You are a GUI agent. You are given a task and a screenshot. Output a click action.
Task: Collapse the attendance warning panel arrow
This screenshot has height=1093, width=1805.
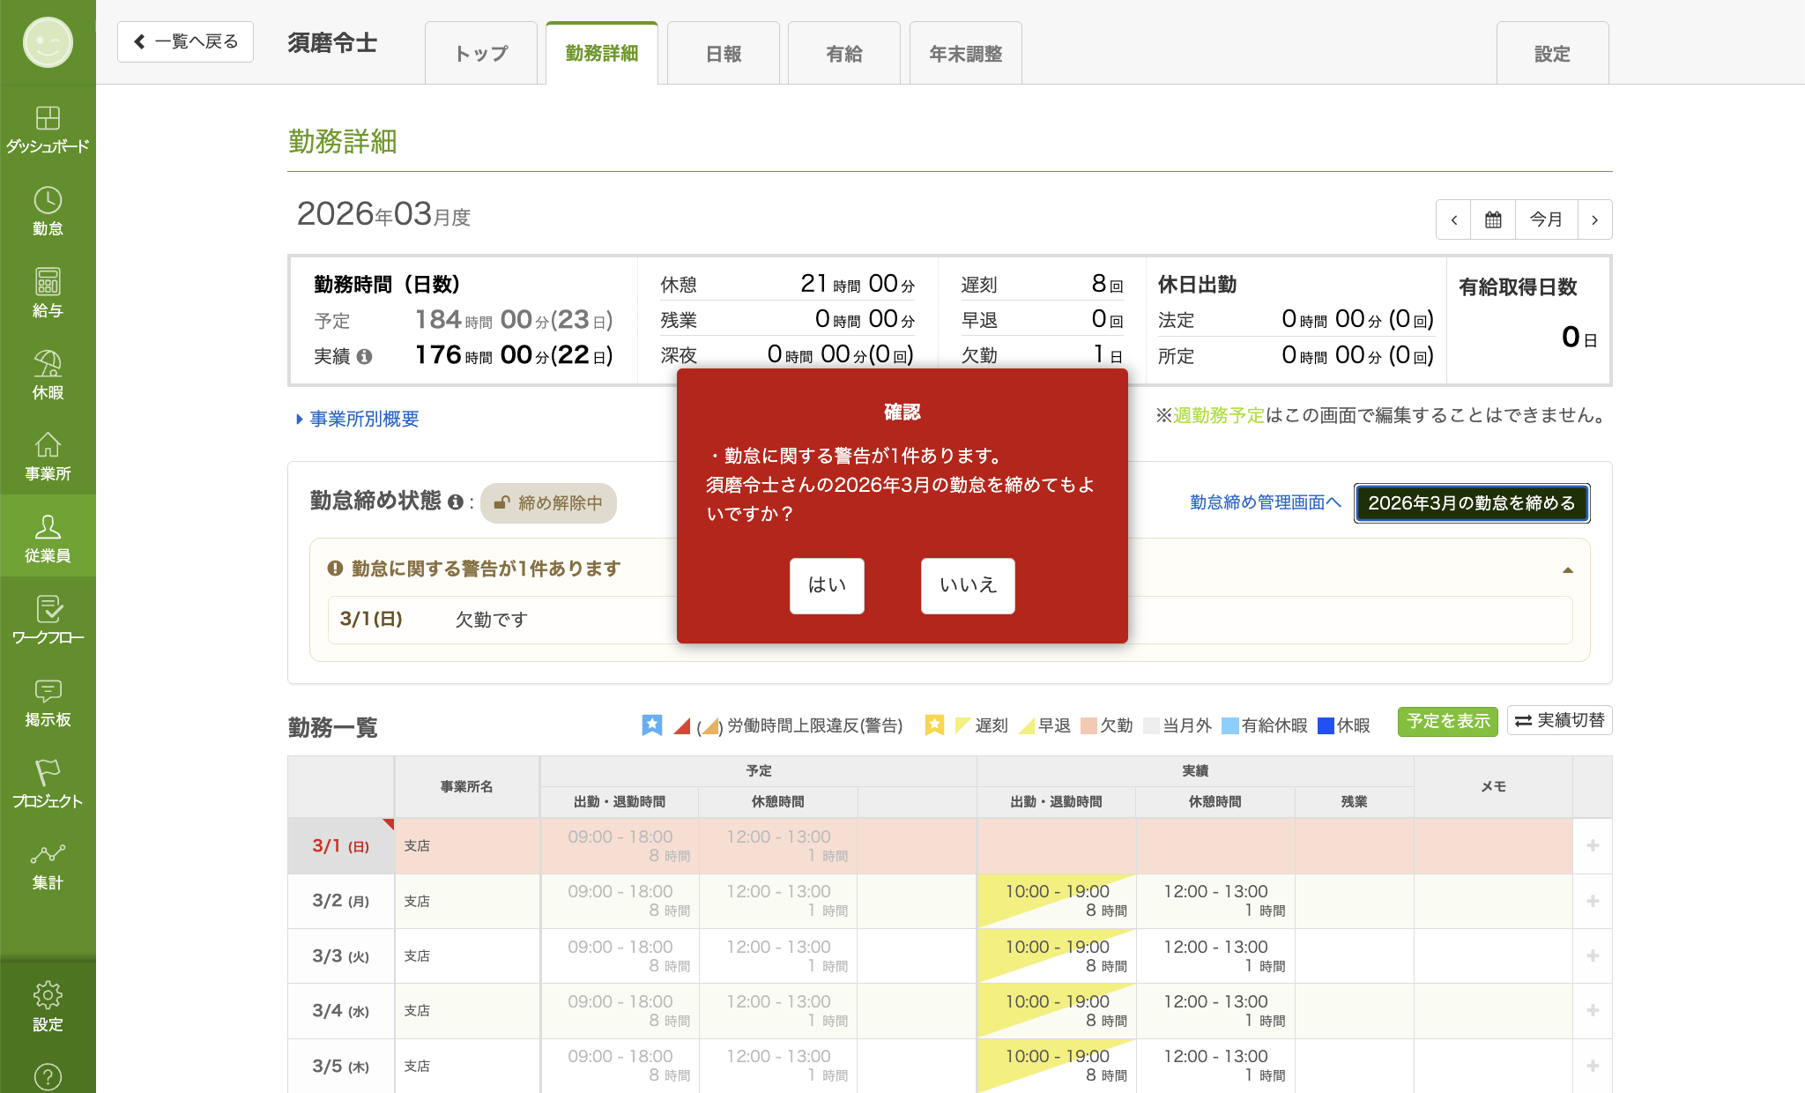[1568, 570]
